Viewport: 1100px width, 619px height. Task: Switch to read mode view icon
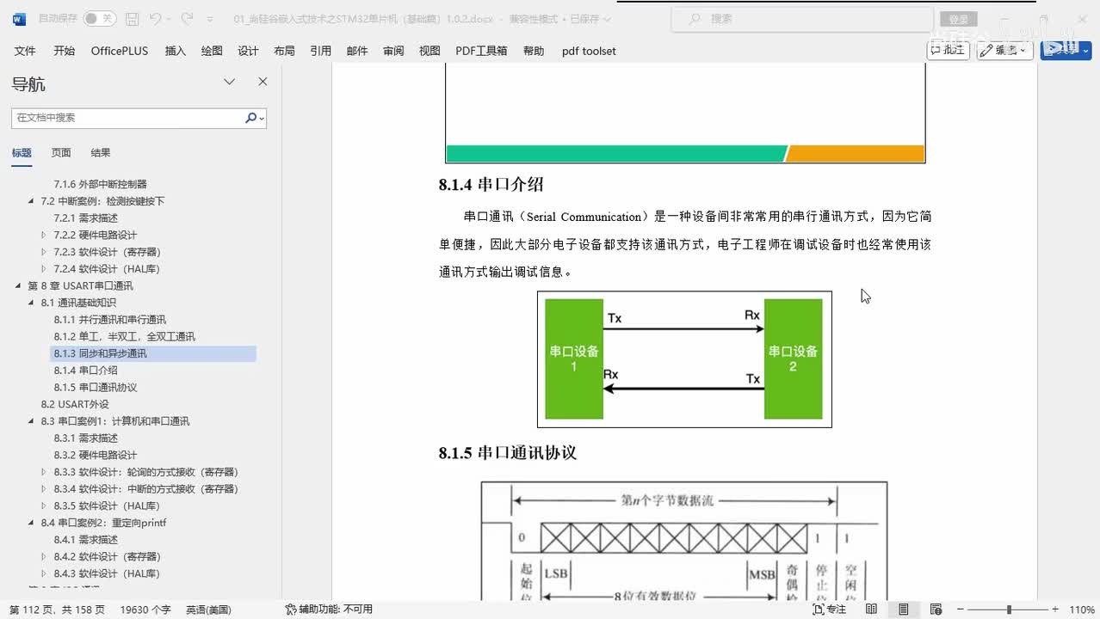point(871,610)
